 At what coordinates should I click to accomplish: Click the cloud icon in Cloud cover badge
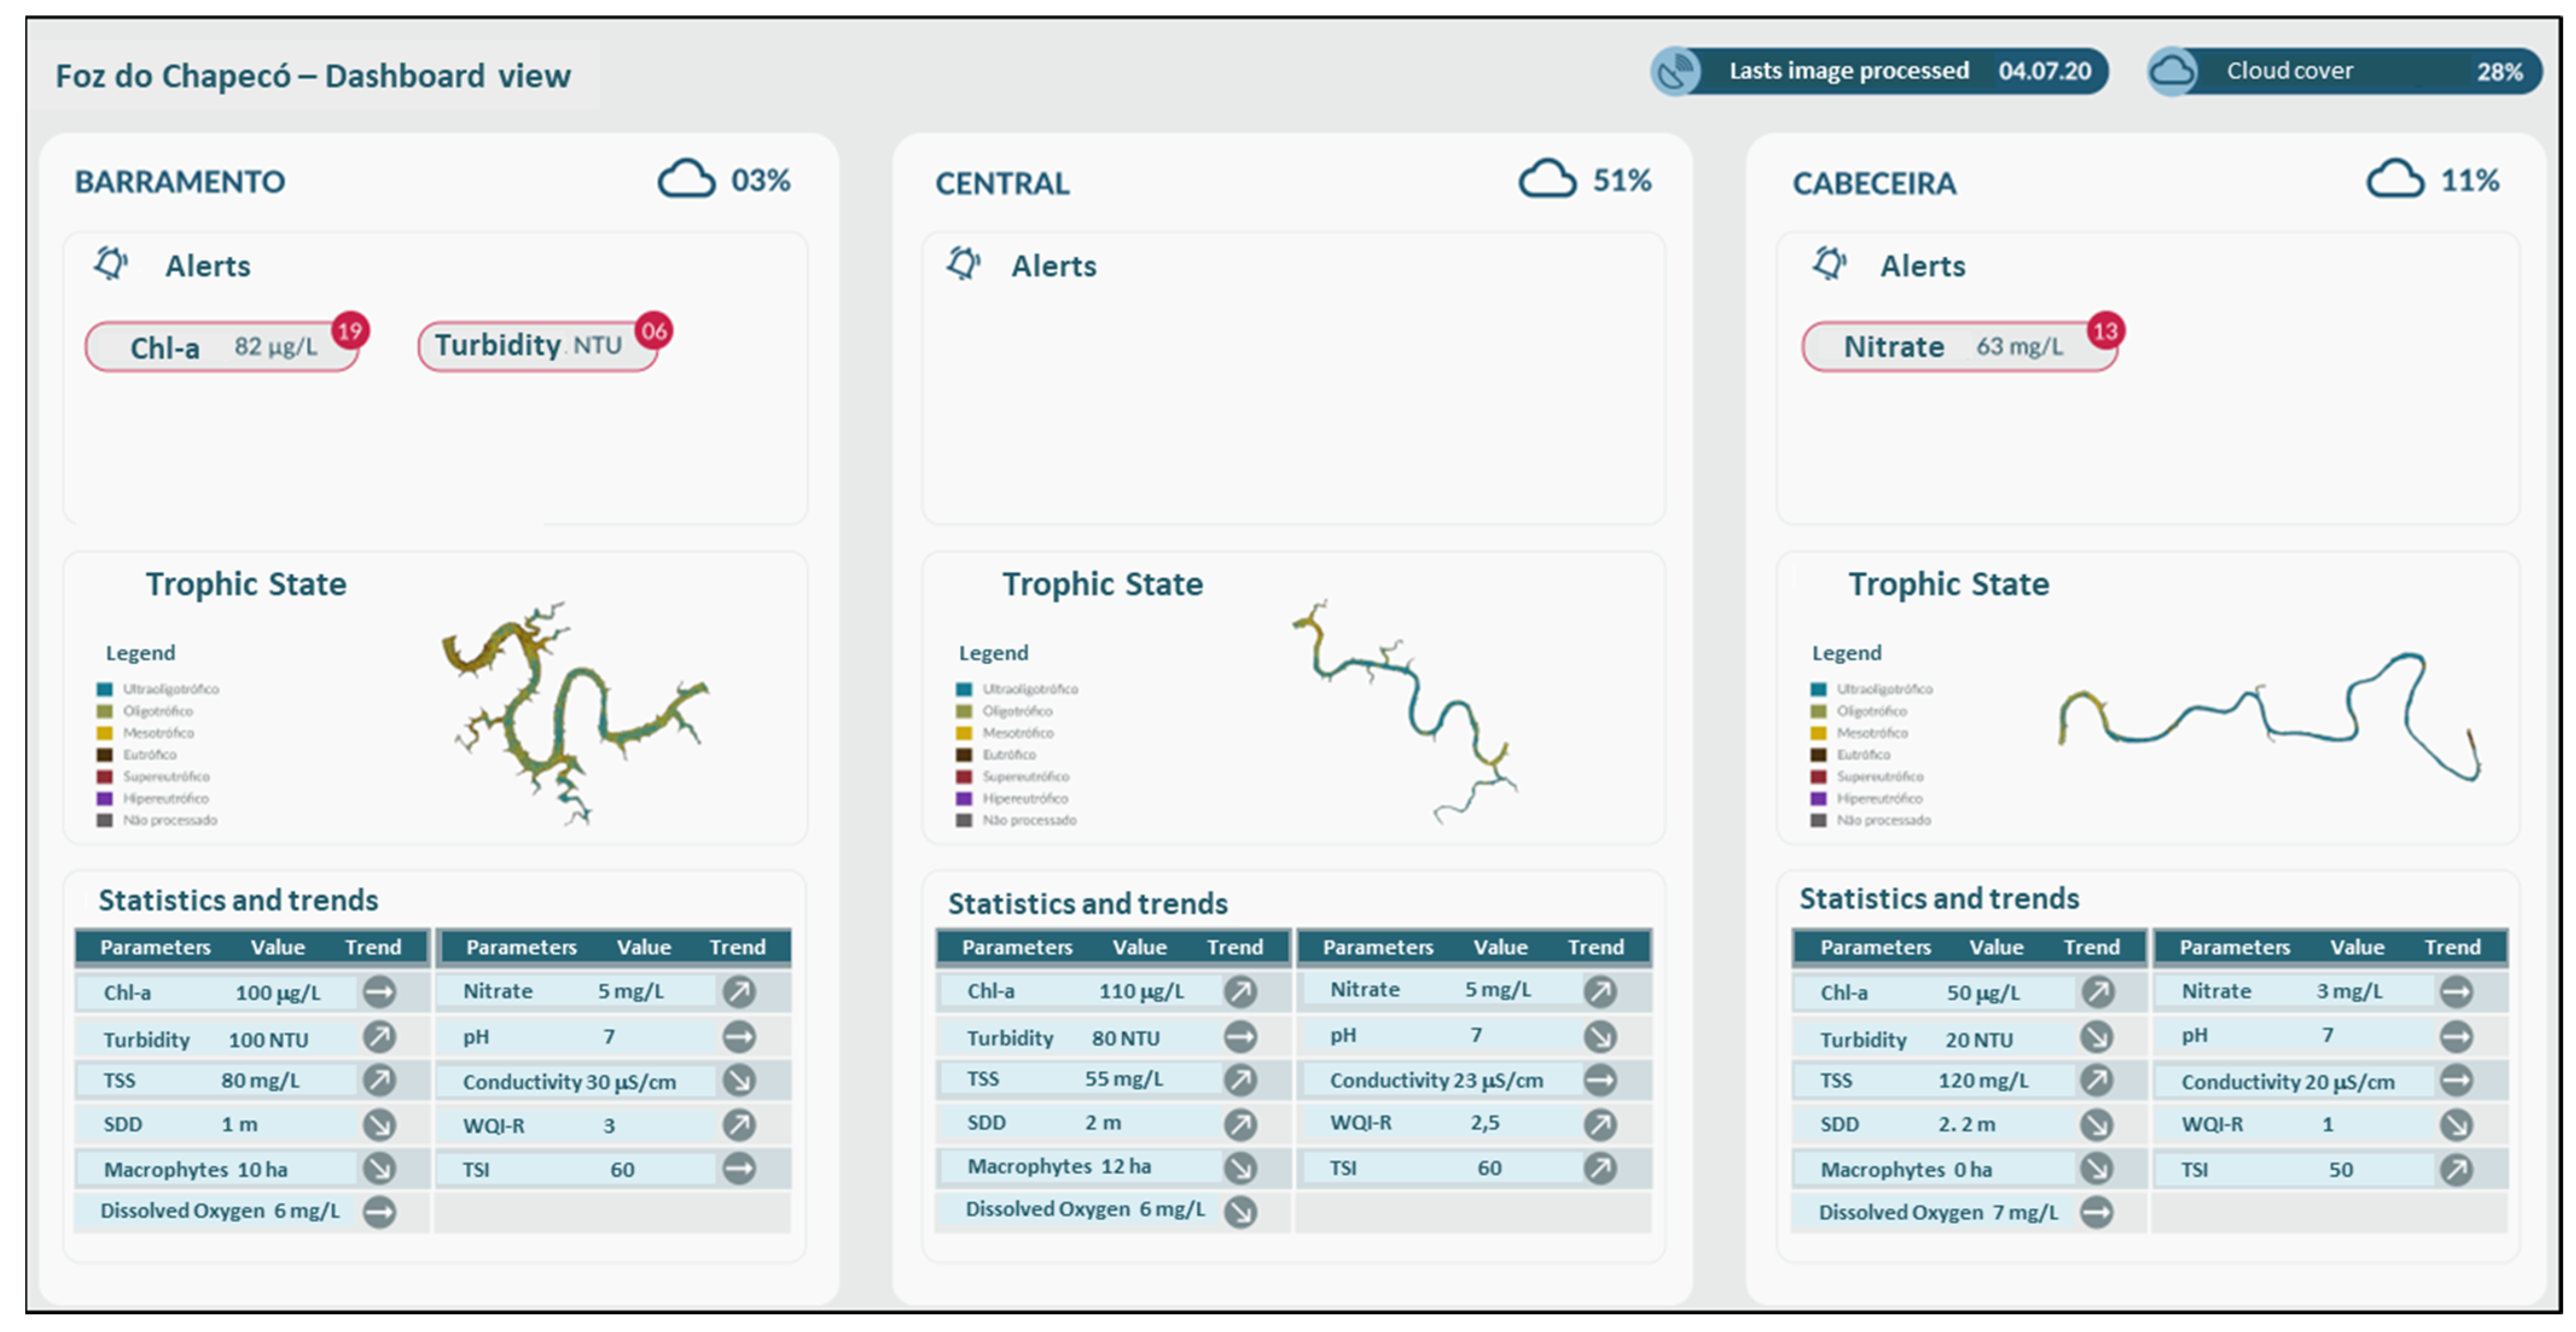click(2172, 72)
